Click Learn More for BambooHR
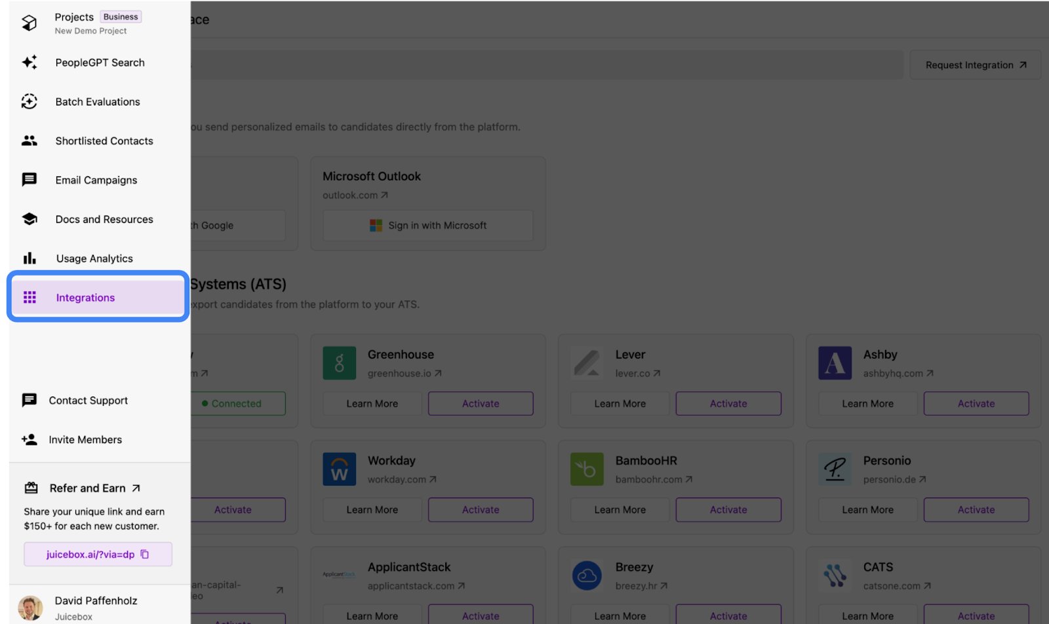Image resolution: width=1049 pixels, height=624 pixels. click(620, 510)
